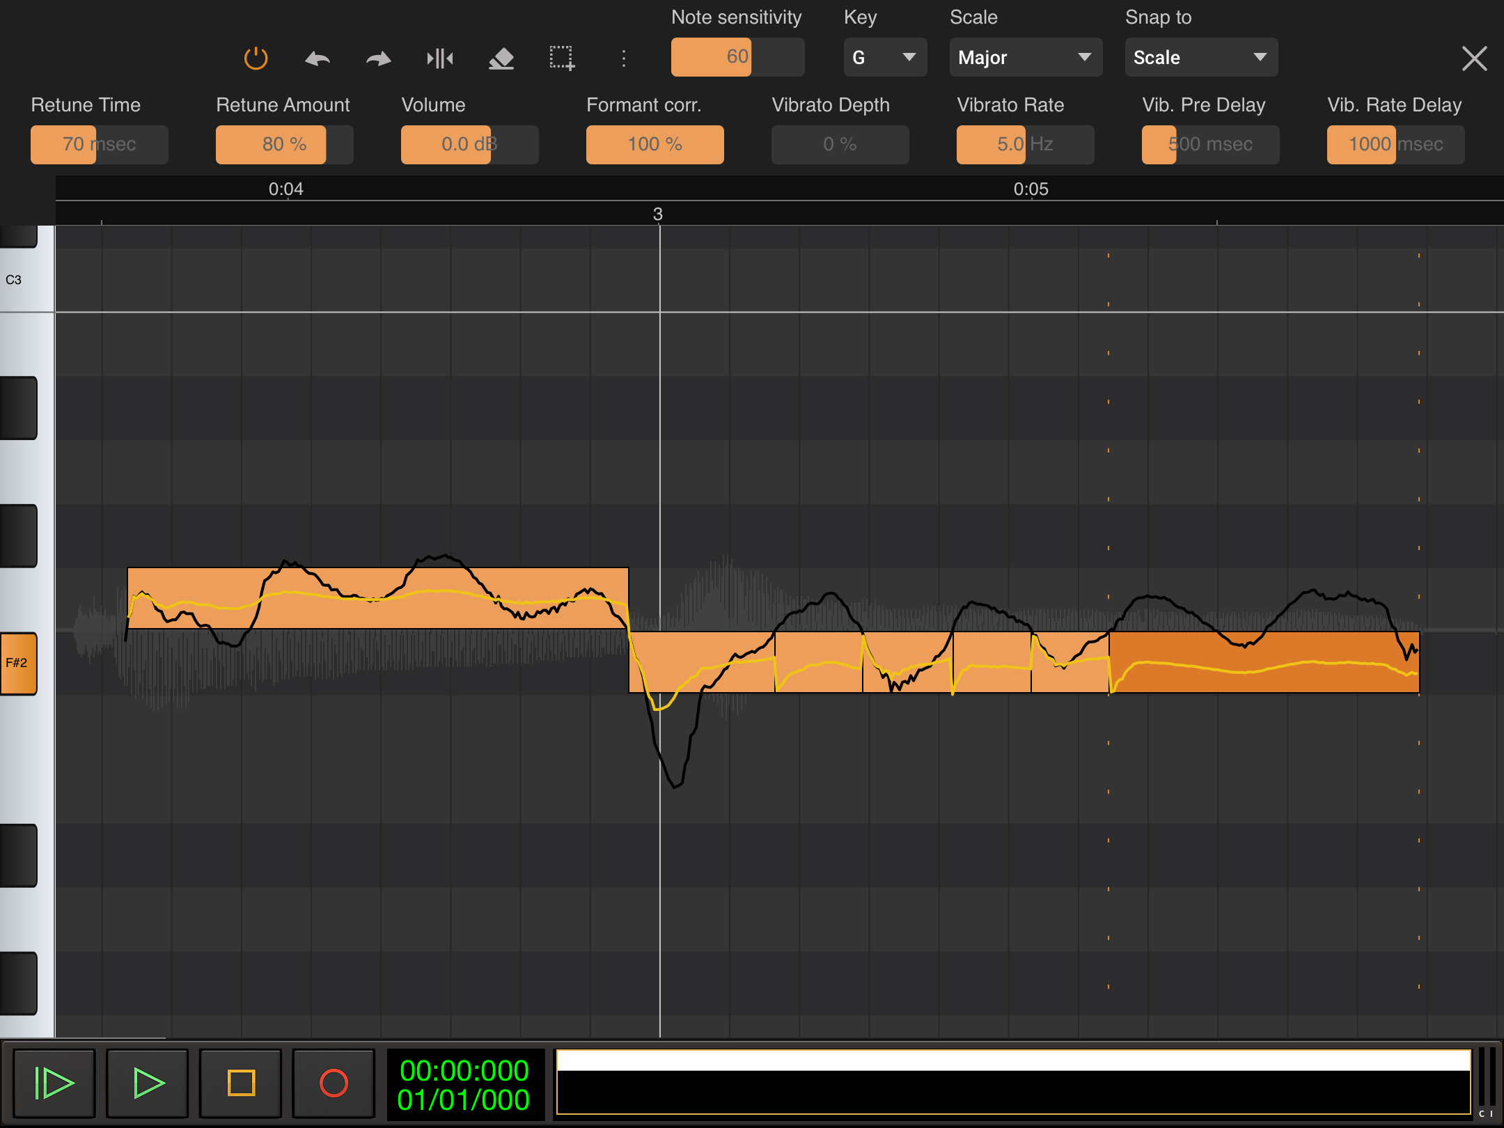1504x1128 pixels.
Task: Adjust the Note sensitivity slider
Action: point(737,57)
